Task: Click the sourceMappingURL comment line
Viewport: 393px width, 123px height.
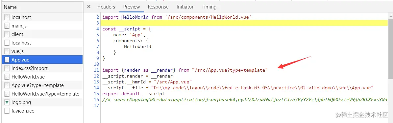Action: click(245, 99)
